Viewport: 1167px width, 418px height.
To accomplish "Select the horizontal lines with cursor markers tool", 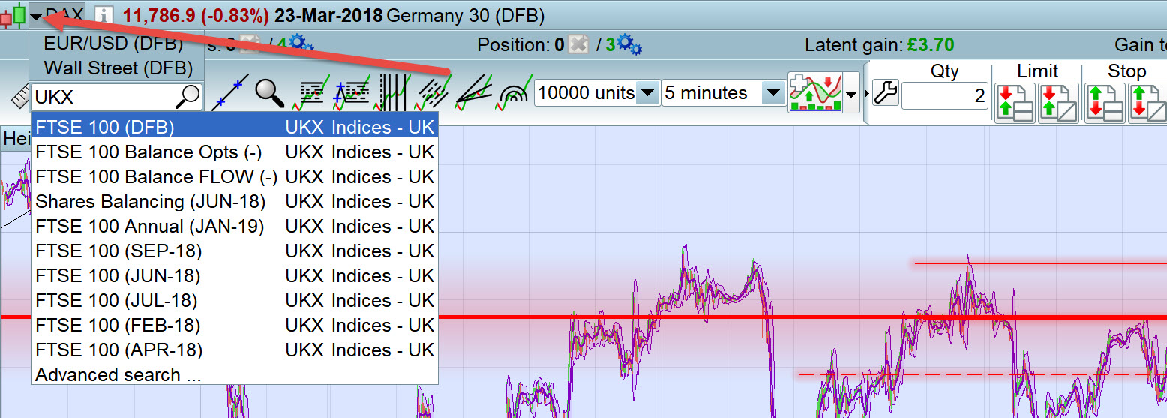I will (x=352, y=92).
